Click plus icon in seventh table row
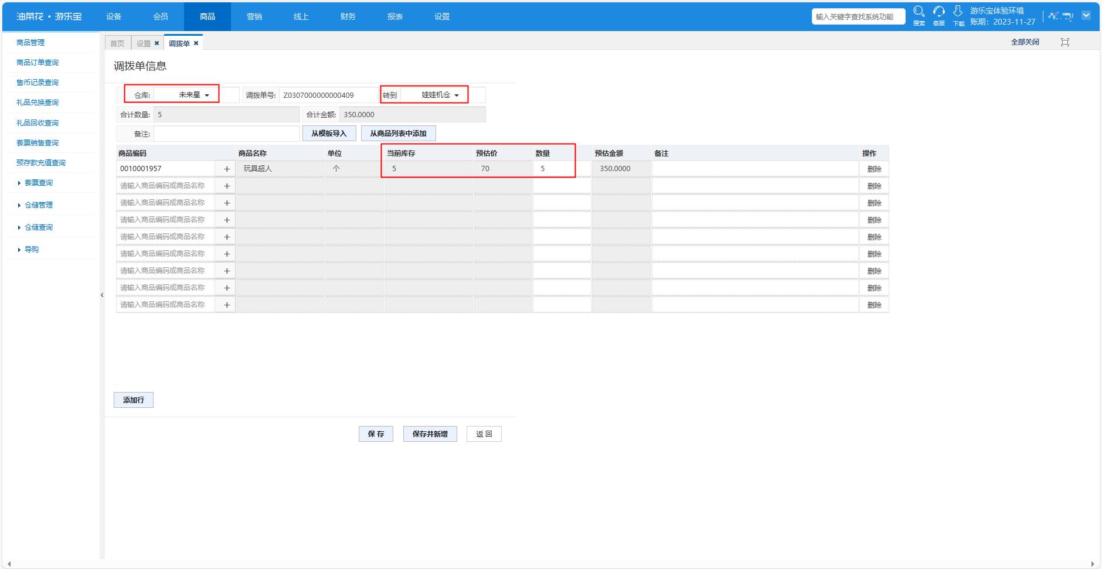Screen dimensions: 1102x569 pos(227,271)
